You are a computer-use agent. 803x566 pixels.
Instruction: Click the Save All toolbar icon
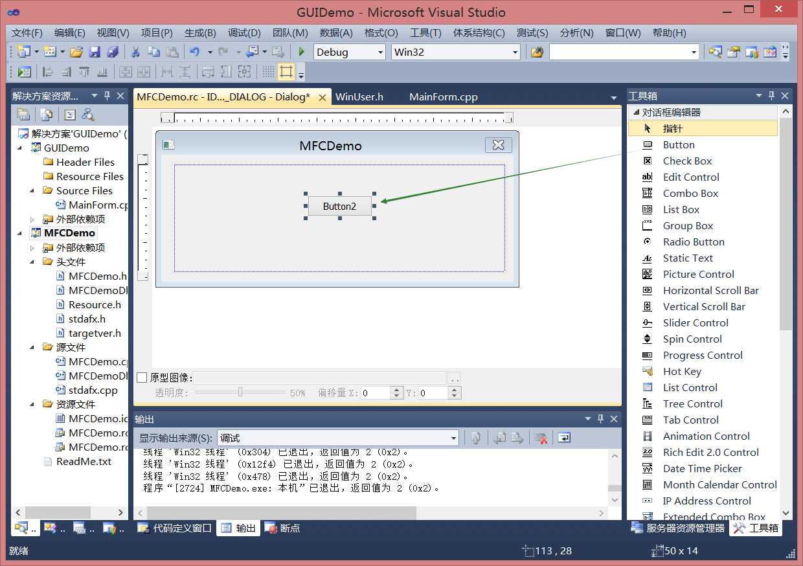pos(113,52)
